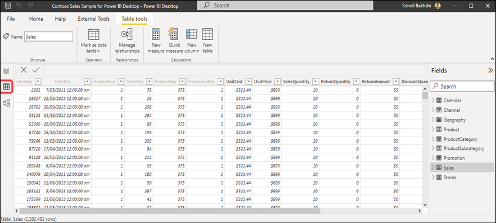Open StoreKey column filter dropdown
Image resolution: width=496 pixels, height=223 pixels.
(x=149, y=82)
